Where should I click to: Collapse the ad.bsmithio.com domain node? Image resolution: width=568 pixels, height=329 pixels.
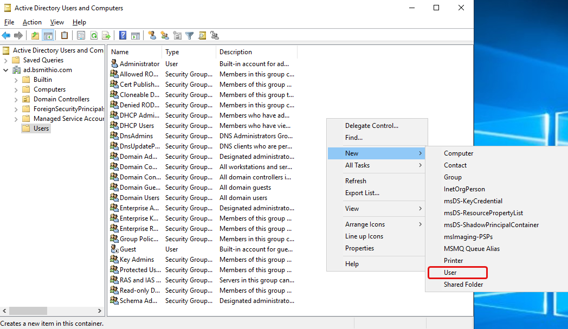click(5, 70)
